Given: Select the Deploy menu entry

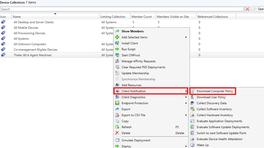Looking at the screenshot, I should (x=126, y=146).
